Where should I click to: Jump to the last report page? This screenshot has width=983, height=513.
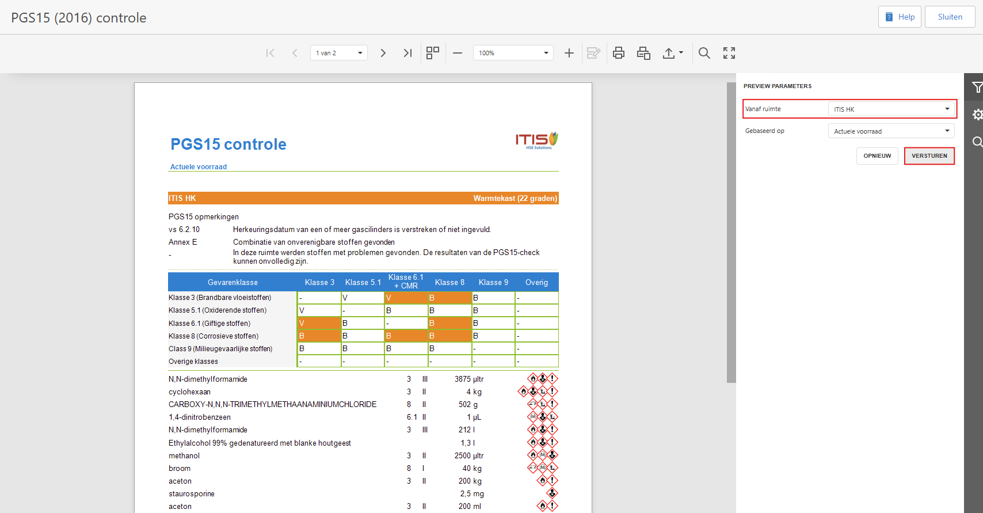tap(407, 53)
